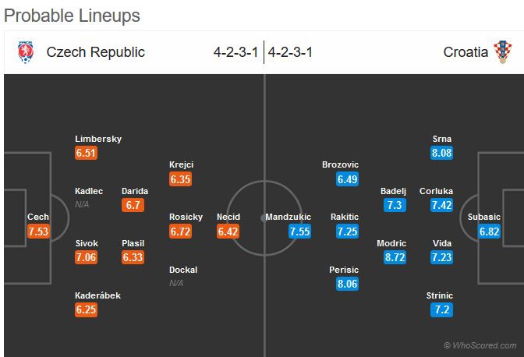The width and height of the screenshot is (524, 357).
Task: Select Modric's 8.72 rating badge
Action: (394, 256)
